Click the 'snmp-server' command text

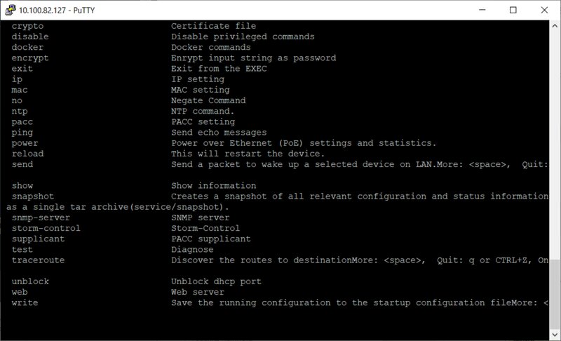click(x=41, y=218)
